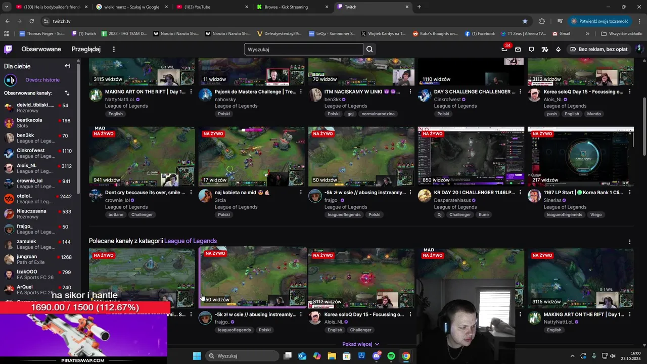Open Discord from the taskbar
This screenshot has width=647, height=364.
tap(376, 356)
